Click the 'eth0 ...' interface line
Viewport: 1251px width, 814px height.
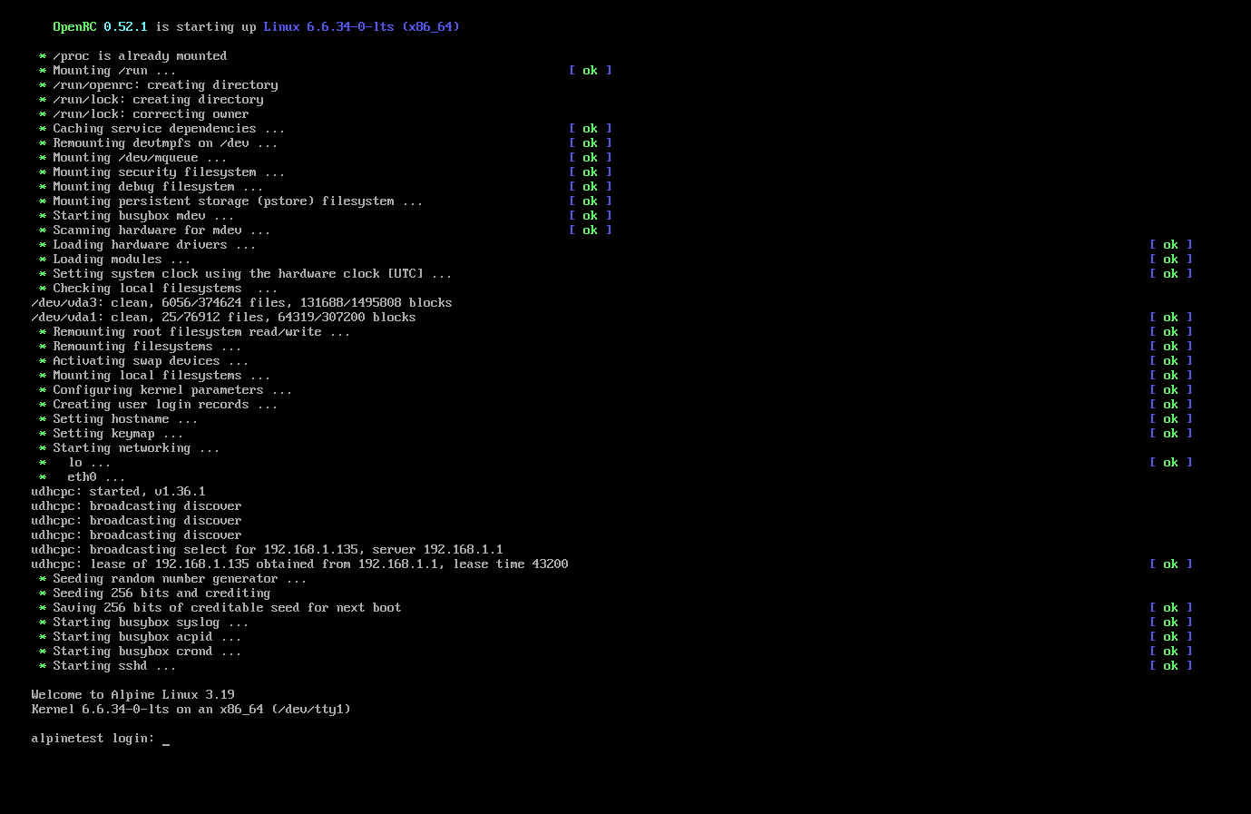(82, 477)
